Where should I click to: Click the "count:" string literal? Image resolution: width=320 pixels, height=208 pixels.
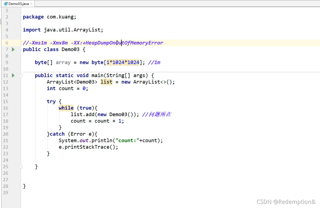(x=127, y=141)
